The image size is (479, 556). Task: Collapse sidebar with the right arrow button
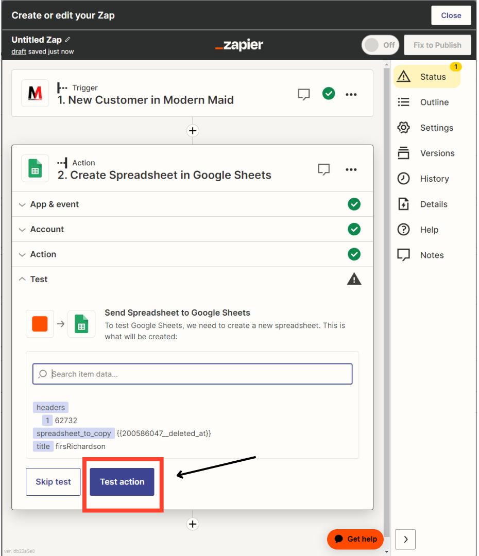405,539
